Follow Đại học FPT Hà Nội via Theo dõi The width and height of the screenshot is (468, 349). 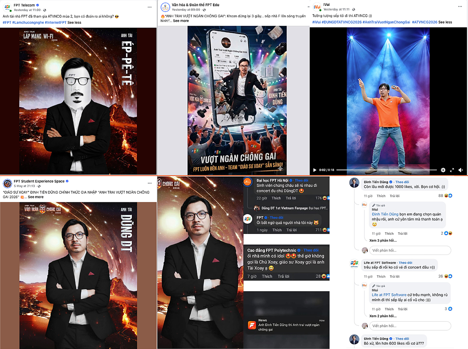click(x=302, y=181)
